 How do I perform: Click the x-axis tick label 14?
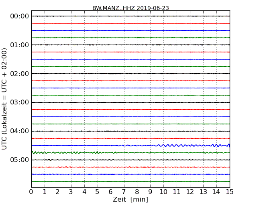tap(216, 192)
